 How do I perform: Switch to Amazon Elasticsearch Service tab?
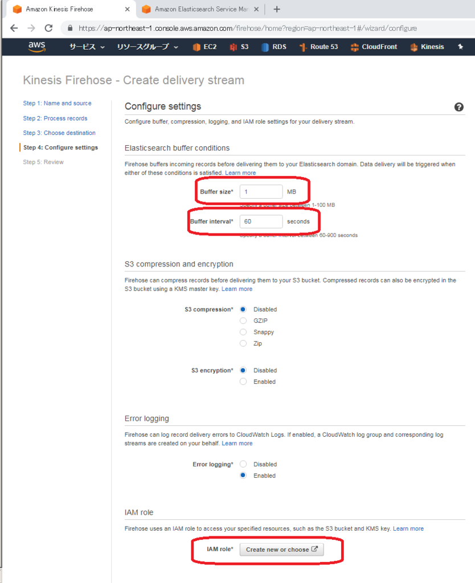click(200, 9)
